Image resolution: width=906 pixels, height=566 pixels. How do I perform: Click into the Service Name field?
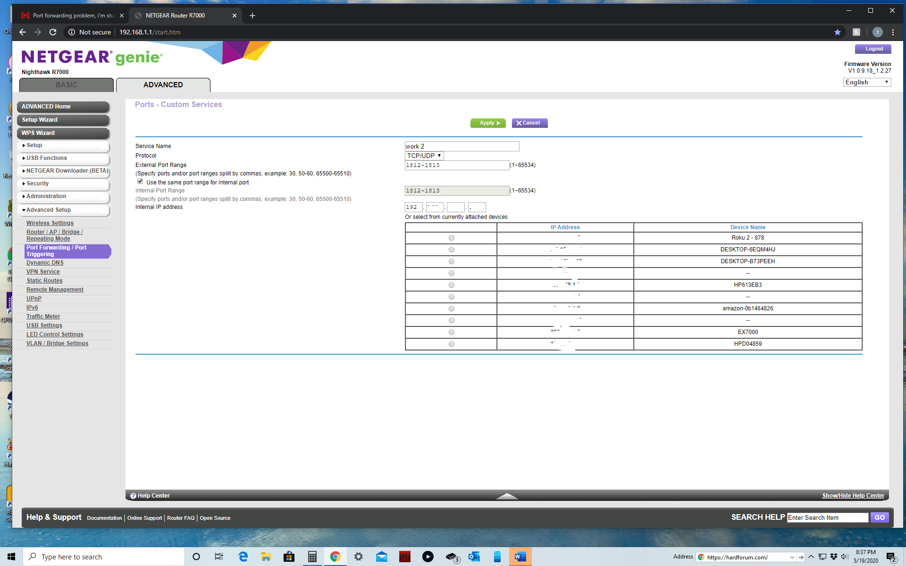(462, 146)
